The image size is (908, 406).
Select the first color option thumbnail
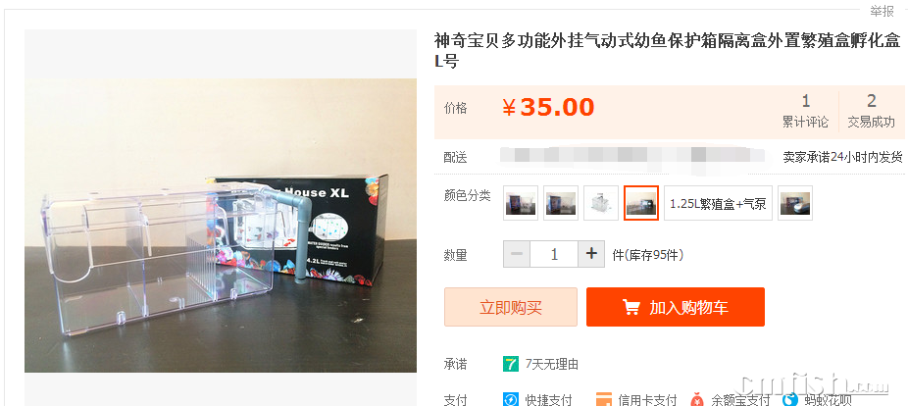[521, 203]
